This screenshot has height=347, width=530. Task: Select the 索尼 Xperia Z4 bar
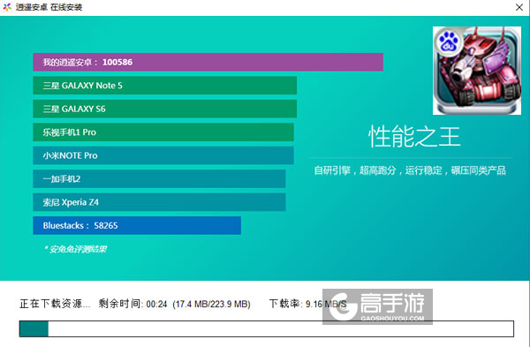coord(159,202)
